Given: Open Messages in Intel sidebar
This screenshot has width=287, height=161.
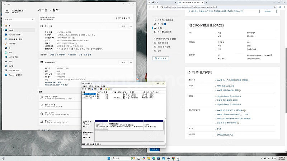Looking at the screenshot, I should (x=160, y=24).
